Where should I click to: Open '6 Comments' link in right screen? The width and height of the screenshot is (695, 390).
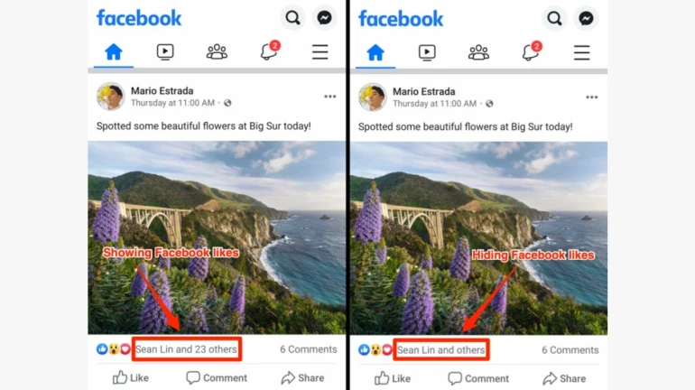[570, 350]
